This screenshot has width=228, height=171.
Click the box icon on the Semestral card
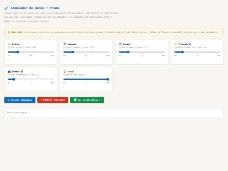[x=9, y=71]
